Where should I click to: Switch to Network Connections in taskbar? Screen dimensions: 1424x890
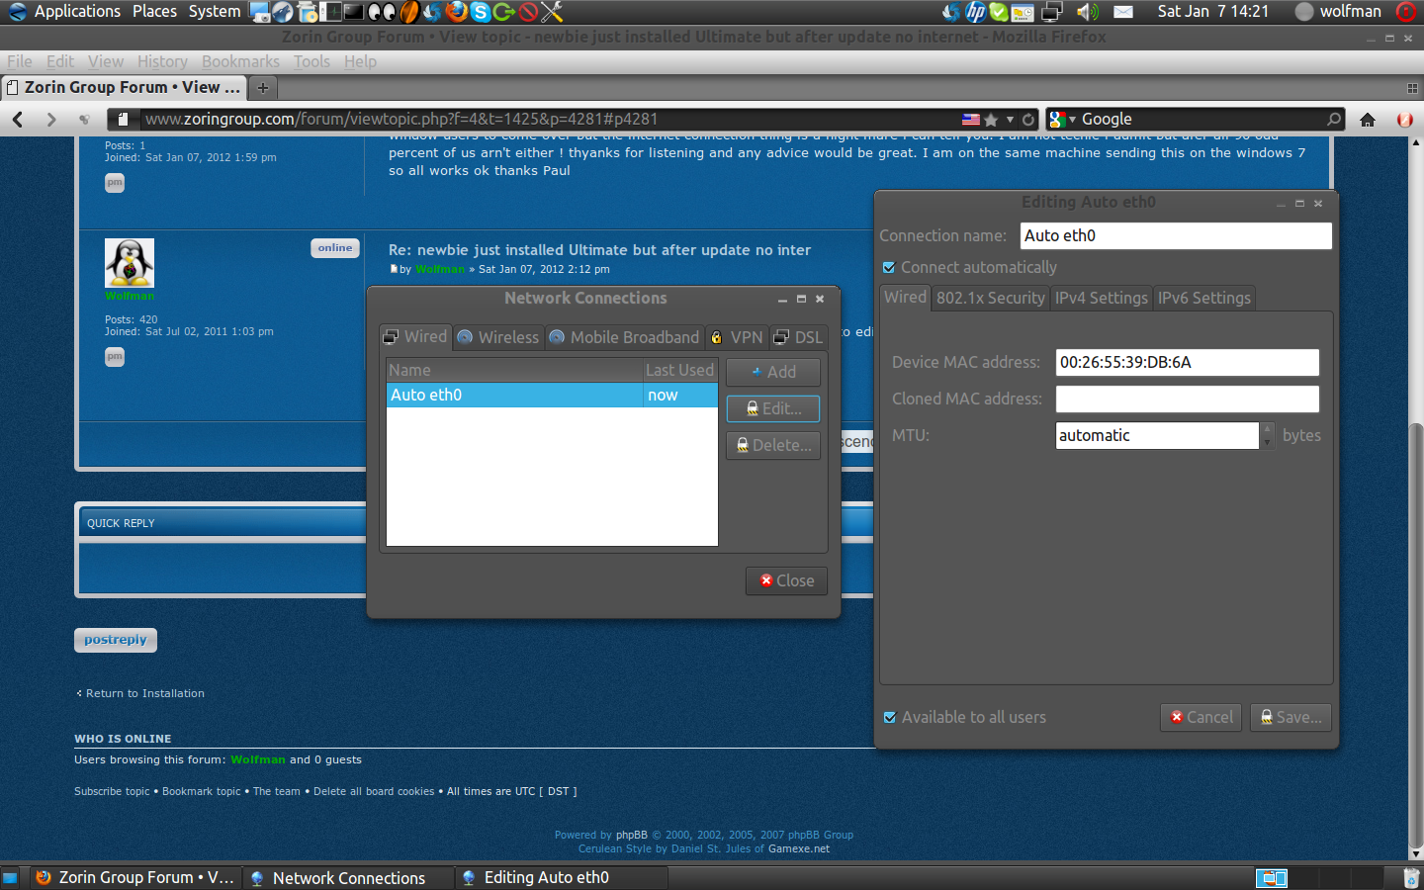click(x=349, y=877)
